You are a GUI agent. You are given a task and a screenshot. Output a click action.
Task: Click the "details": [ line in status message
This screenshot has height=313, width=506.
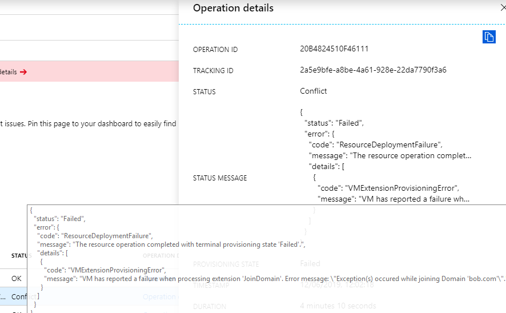coord(327,167)
